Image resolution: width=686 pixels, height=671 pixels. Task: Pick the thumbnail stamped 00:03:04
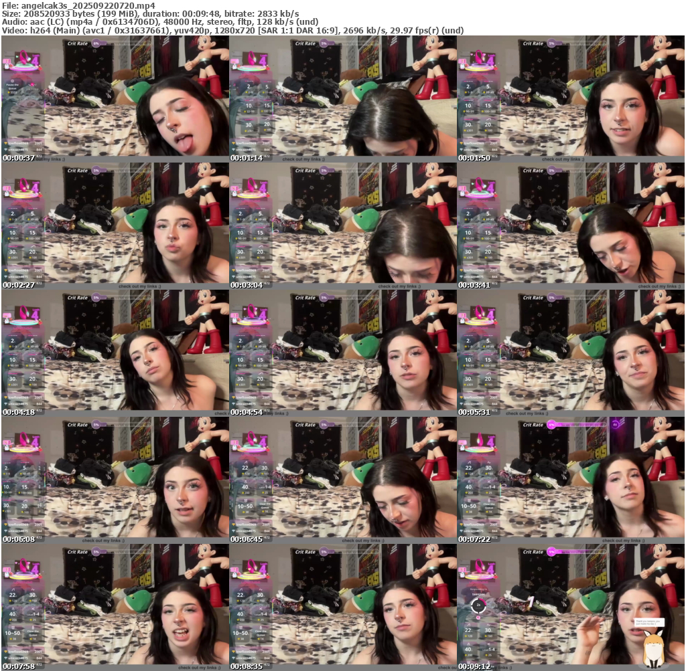click(343, 226)
